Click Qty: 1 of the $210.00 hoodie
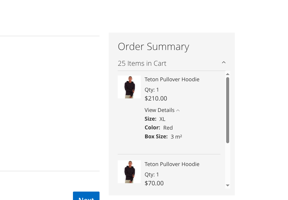Viewport: 288px width, 200px height. click(x=152, y=90)
